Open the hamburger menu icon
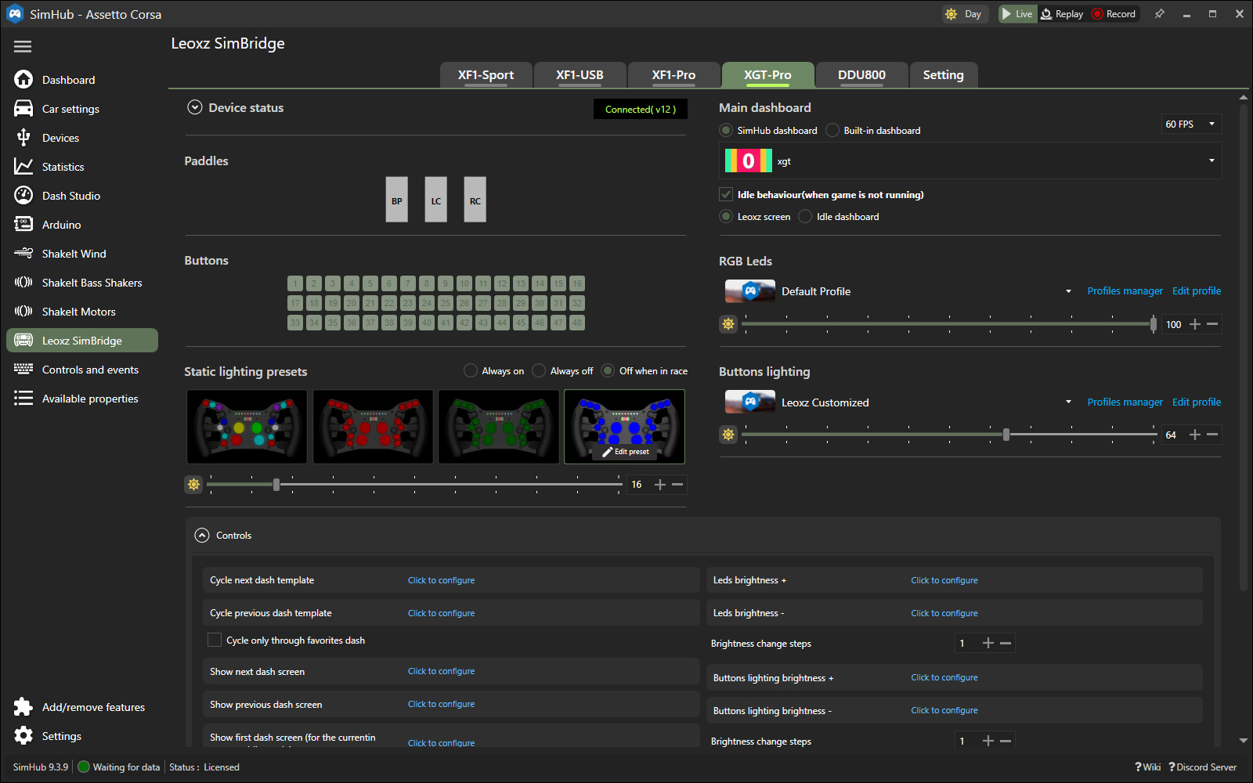The width and height of the screenshot is (1253, 783). pos(23,47)
